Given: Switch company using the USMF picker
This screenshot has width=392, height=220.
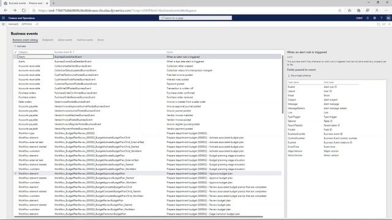Looking at the screenshot, I should tap(360, 18).
